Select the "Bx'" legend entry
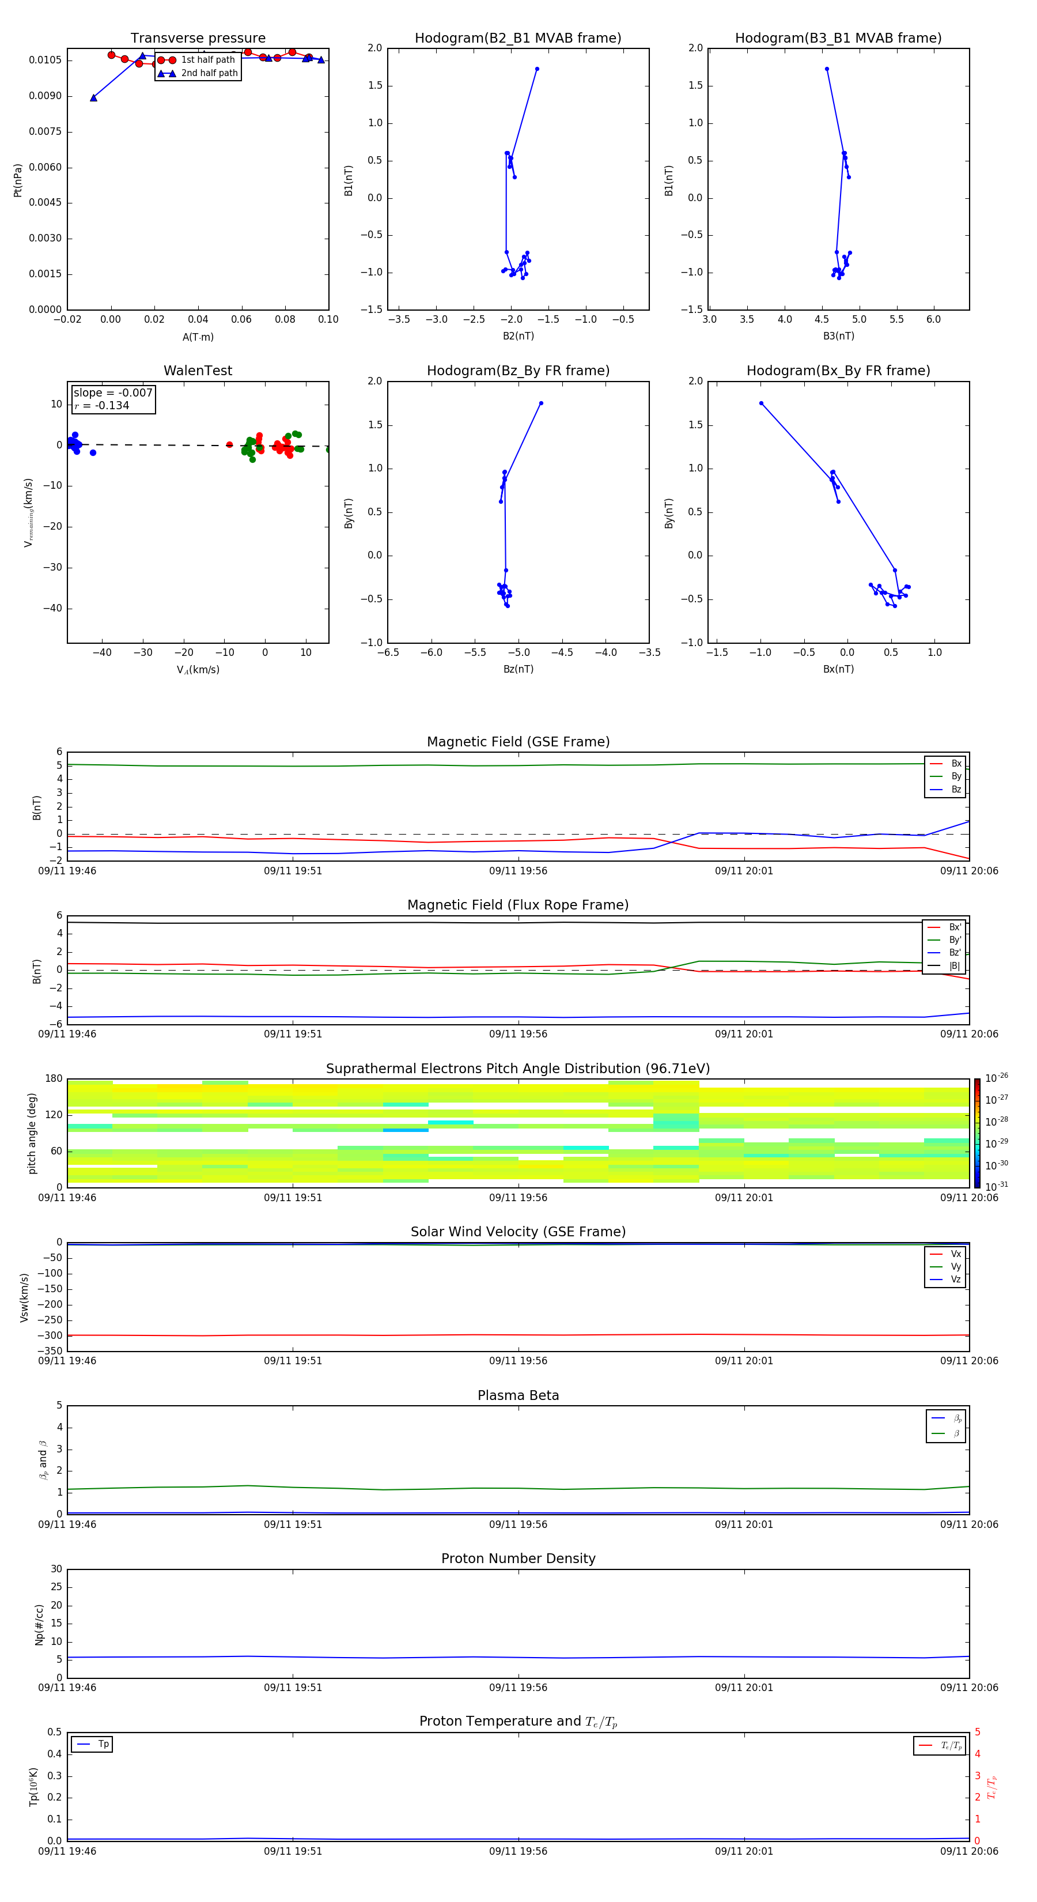1037x1902 pixels. click(945, 927)
